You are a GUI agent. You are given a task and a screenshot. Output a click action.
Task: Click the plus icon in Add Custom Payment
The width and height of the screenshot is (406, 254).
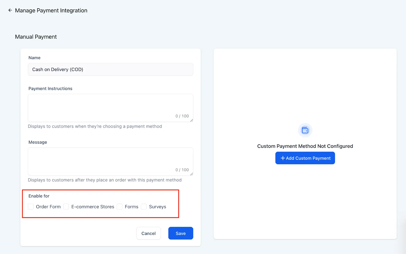tap(283, 158)
